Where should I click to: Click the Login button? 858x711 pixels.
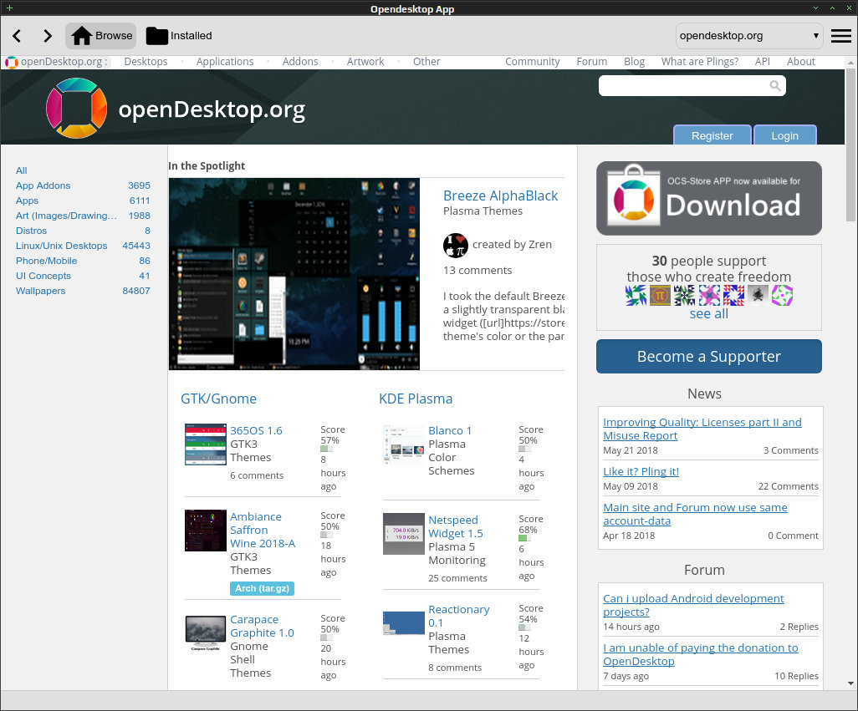pyautogui.click(x=784, y=135)
